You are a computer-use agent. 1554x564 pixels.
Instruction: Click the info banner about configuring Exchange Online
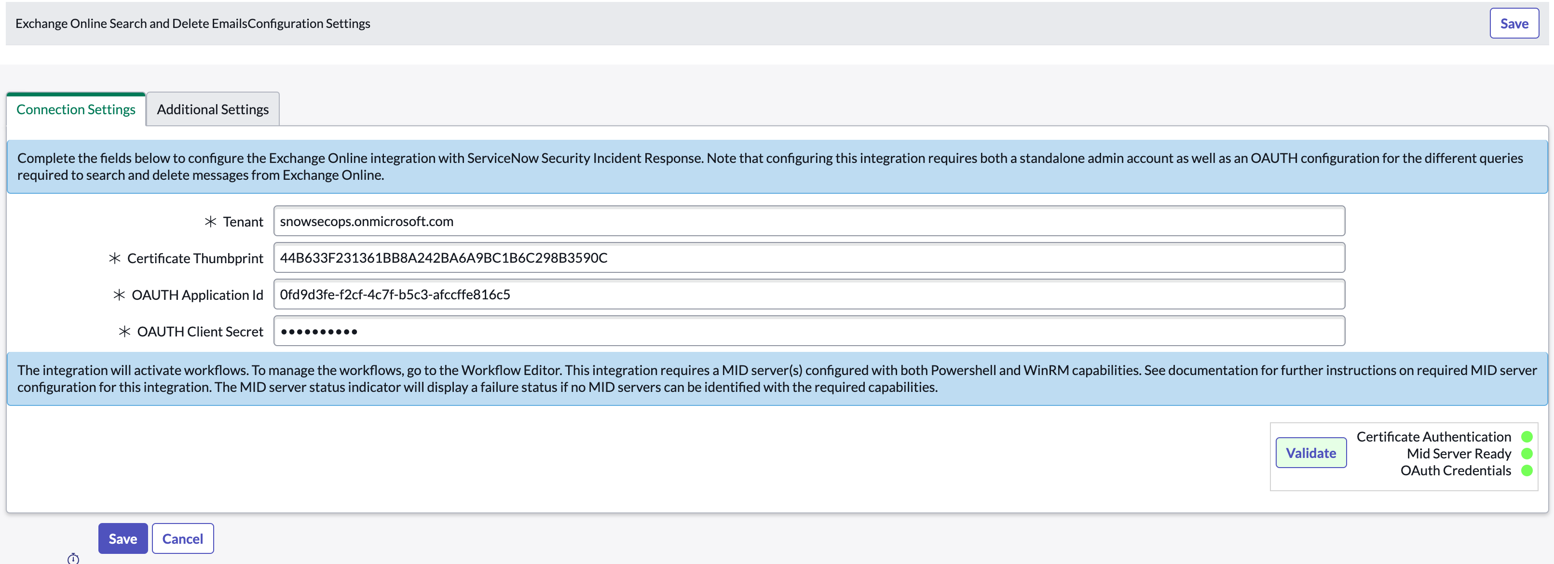(x=777, y=166)
